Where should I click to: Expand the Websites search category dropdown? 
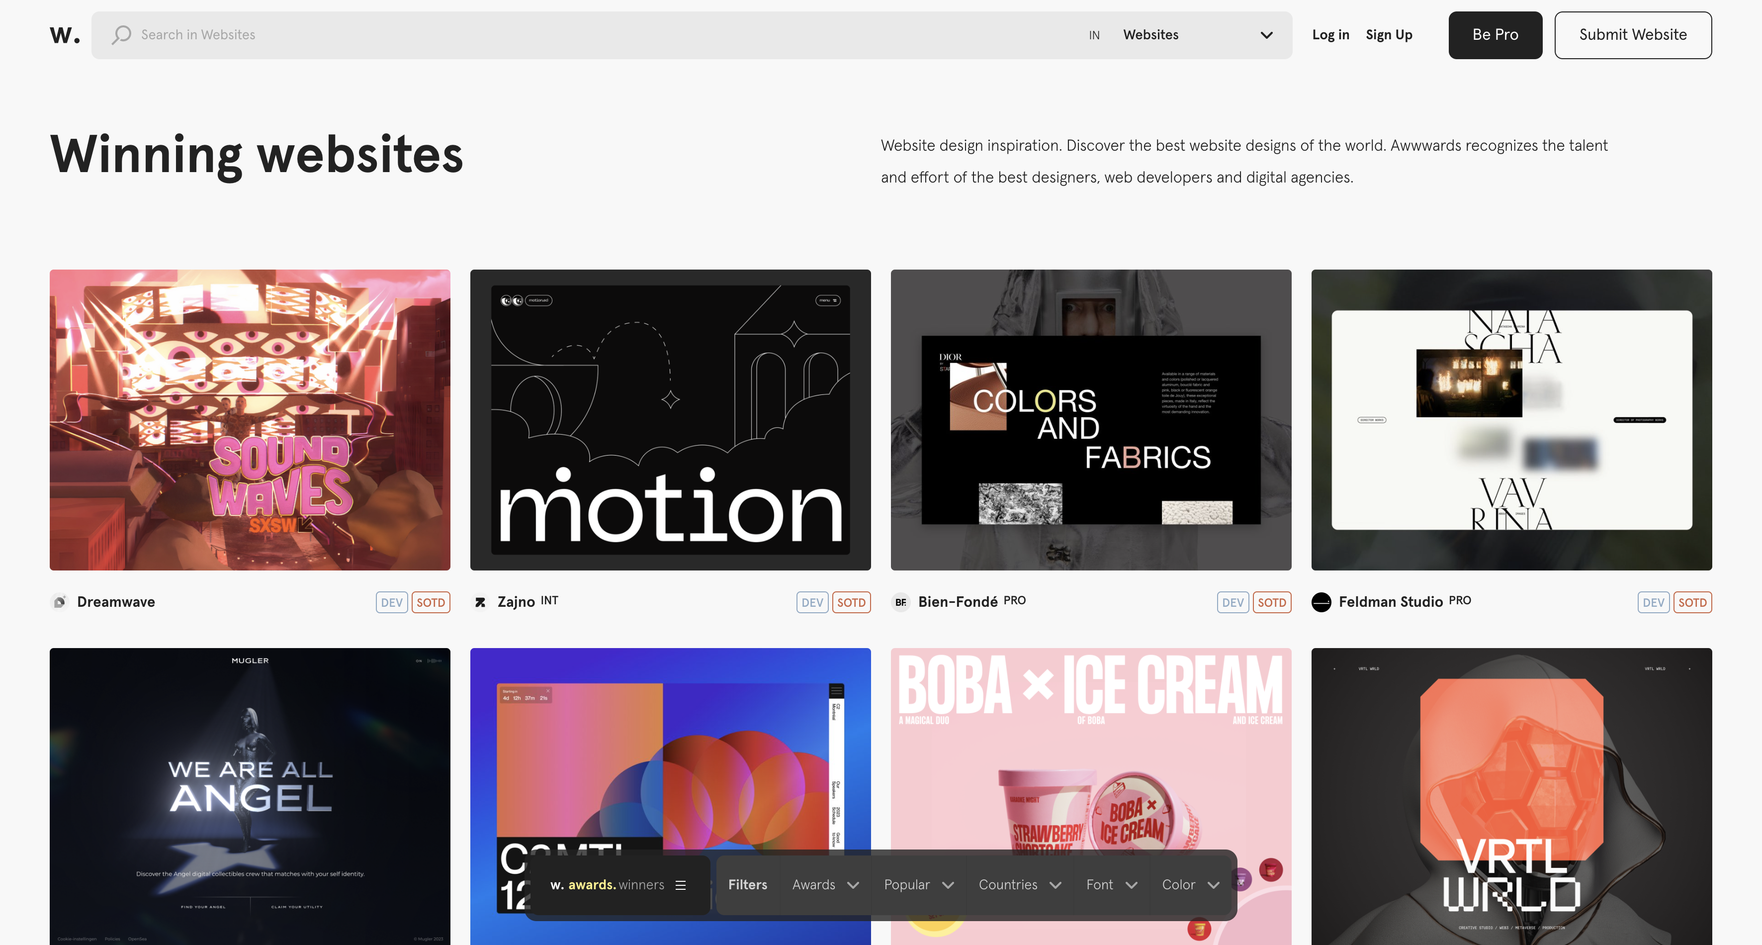1198,35
